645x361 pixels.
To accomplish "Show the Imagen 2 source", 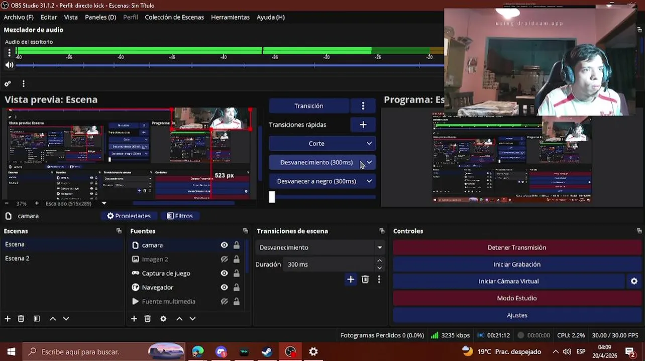I will click(x=224, y=259).
